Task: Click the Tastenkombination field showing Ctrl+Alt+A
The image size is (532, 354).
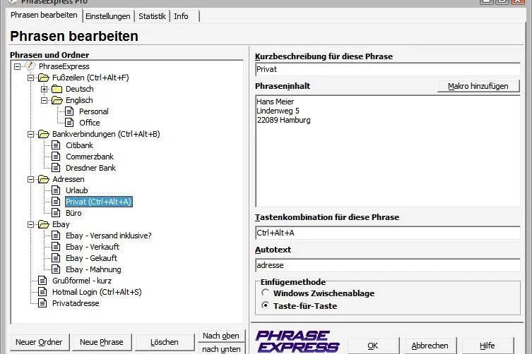Action: coord(387,233)
